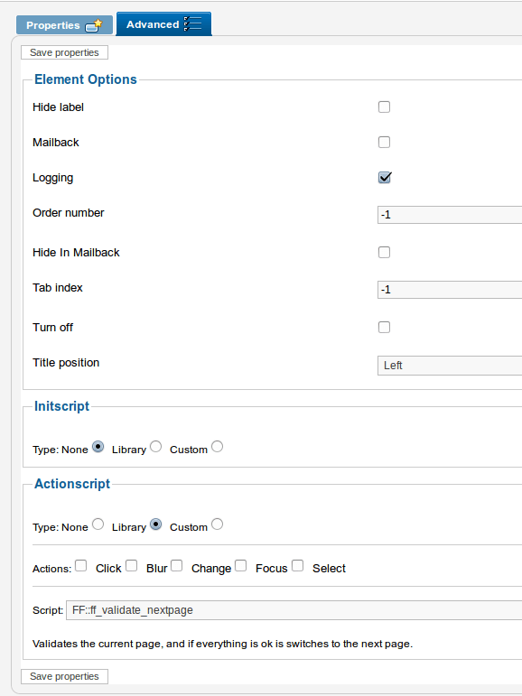Check the Click action checkbox
Viewport: 522px width, 696px height.
[x=81, y=565]
